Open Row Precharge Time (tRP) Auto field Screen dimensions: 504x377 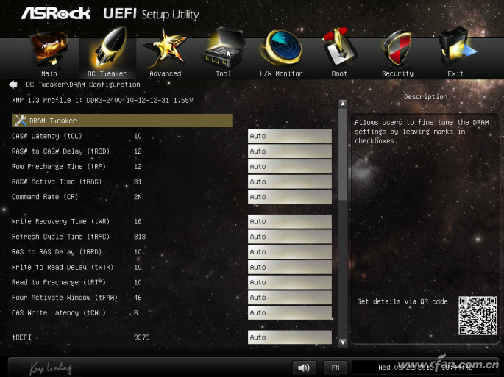[290, 166]
